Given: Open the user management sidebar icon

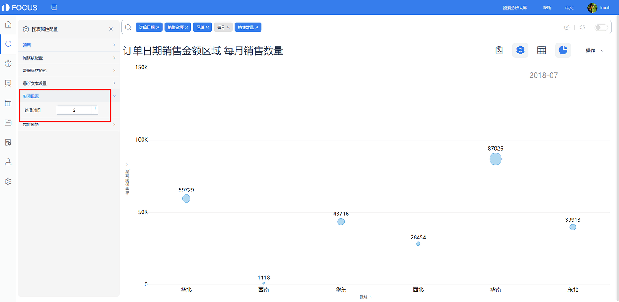Looking at the screenshot, I should pos(8,162).
